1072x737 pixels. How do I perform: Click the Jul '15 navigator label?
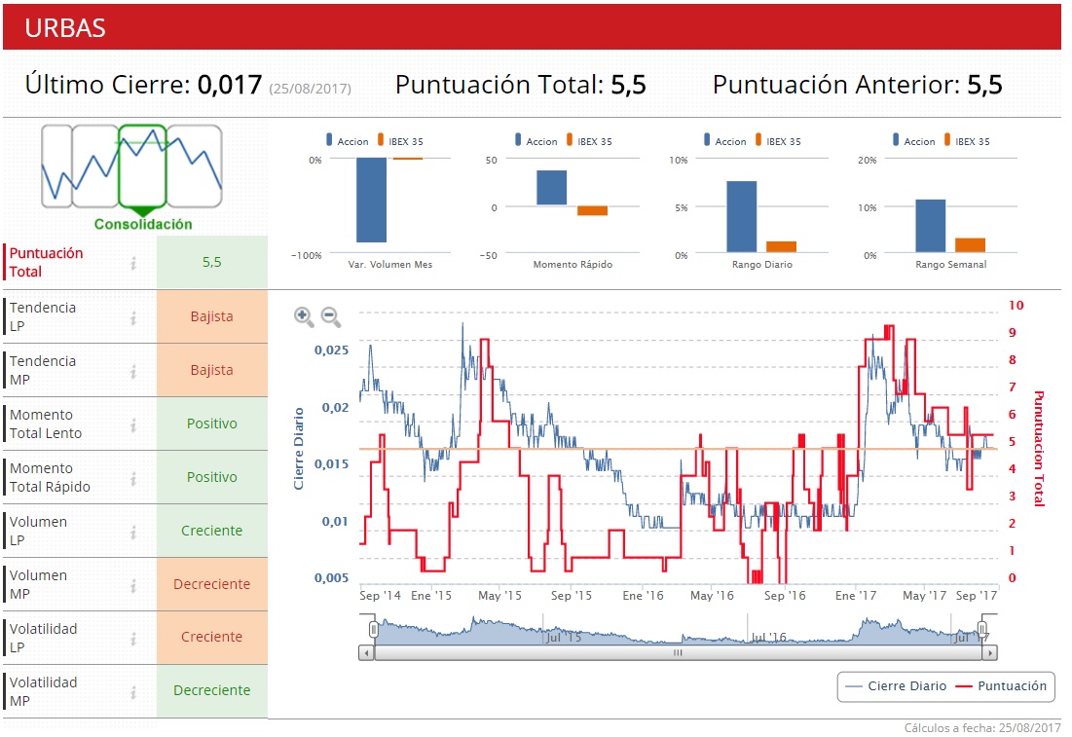tap(564, 637)
